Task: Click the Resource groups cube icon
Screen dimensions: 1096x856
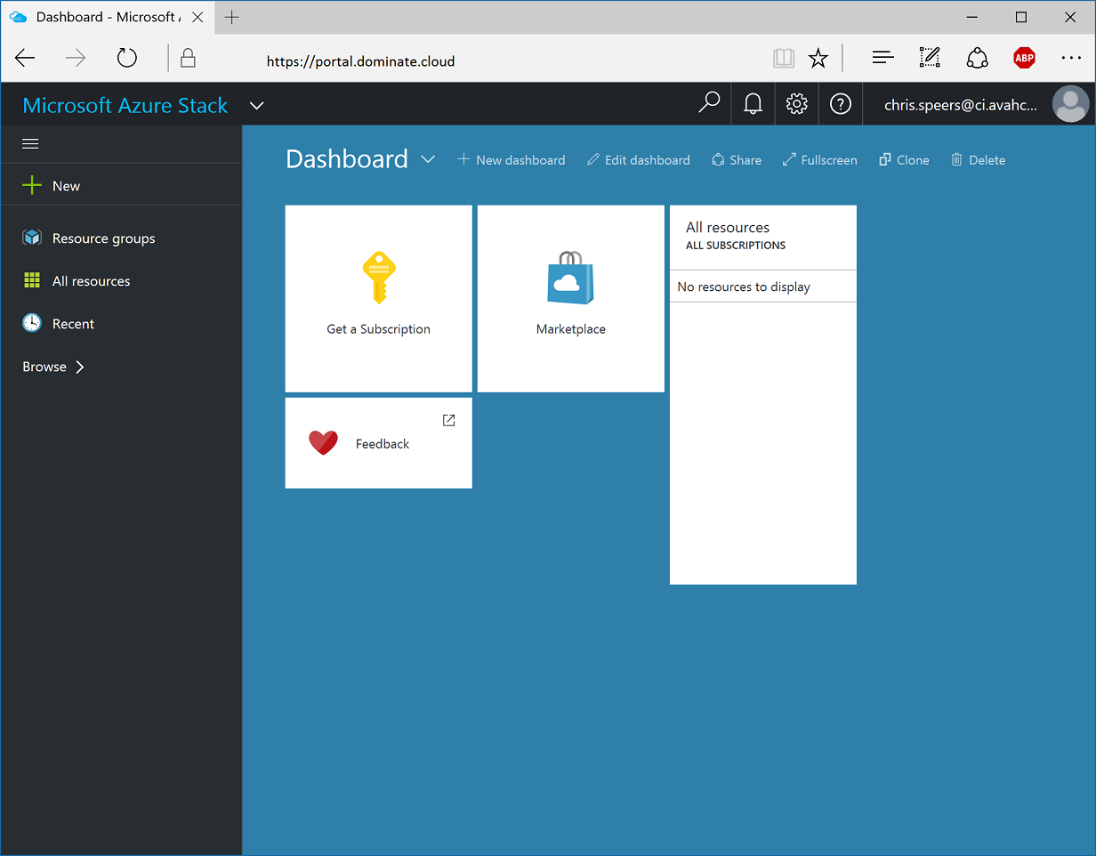Action: [x=32, y=238]
